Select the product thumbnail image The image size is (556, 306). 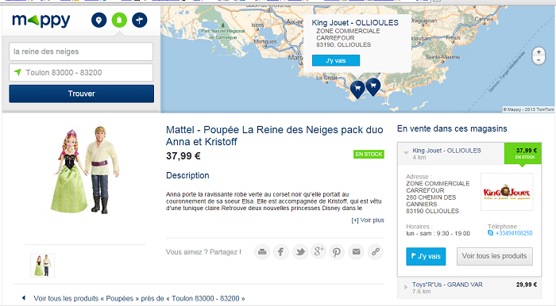click(43, 266)
